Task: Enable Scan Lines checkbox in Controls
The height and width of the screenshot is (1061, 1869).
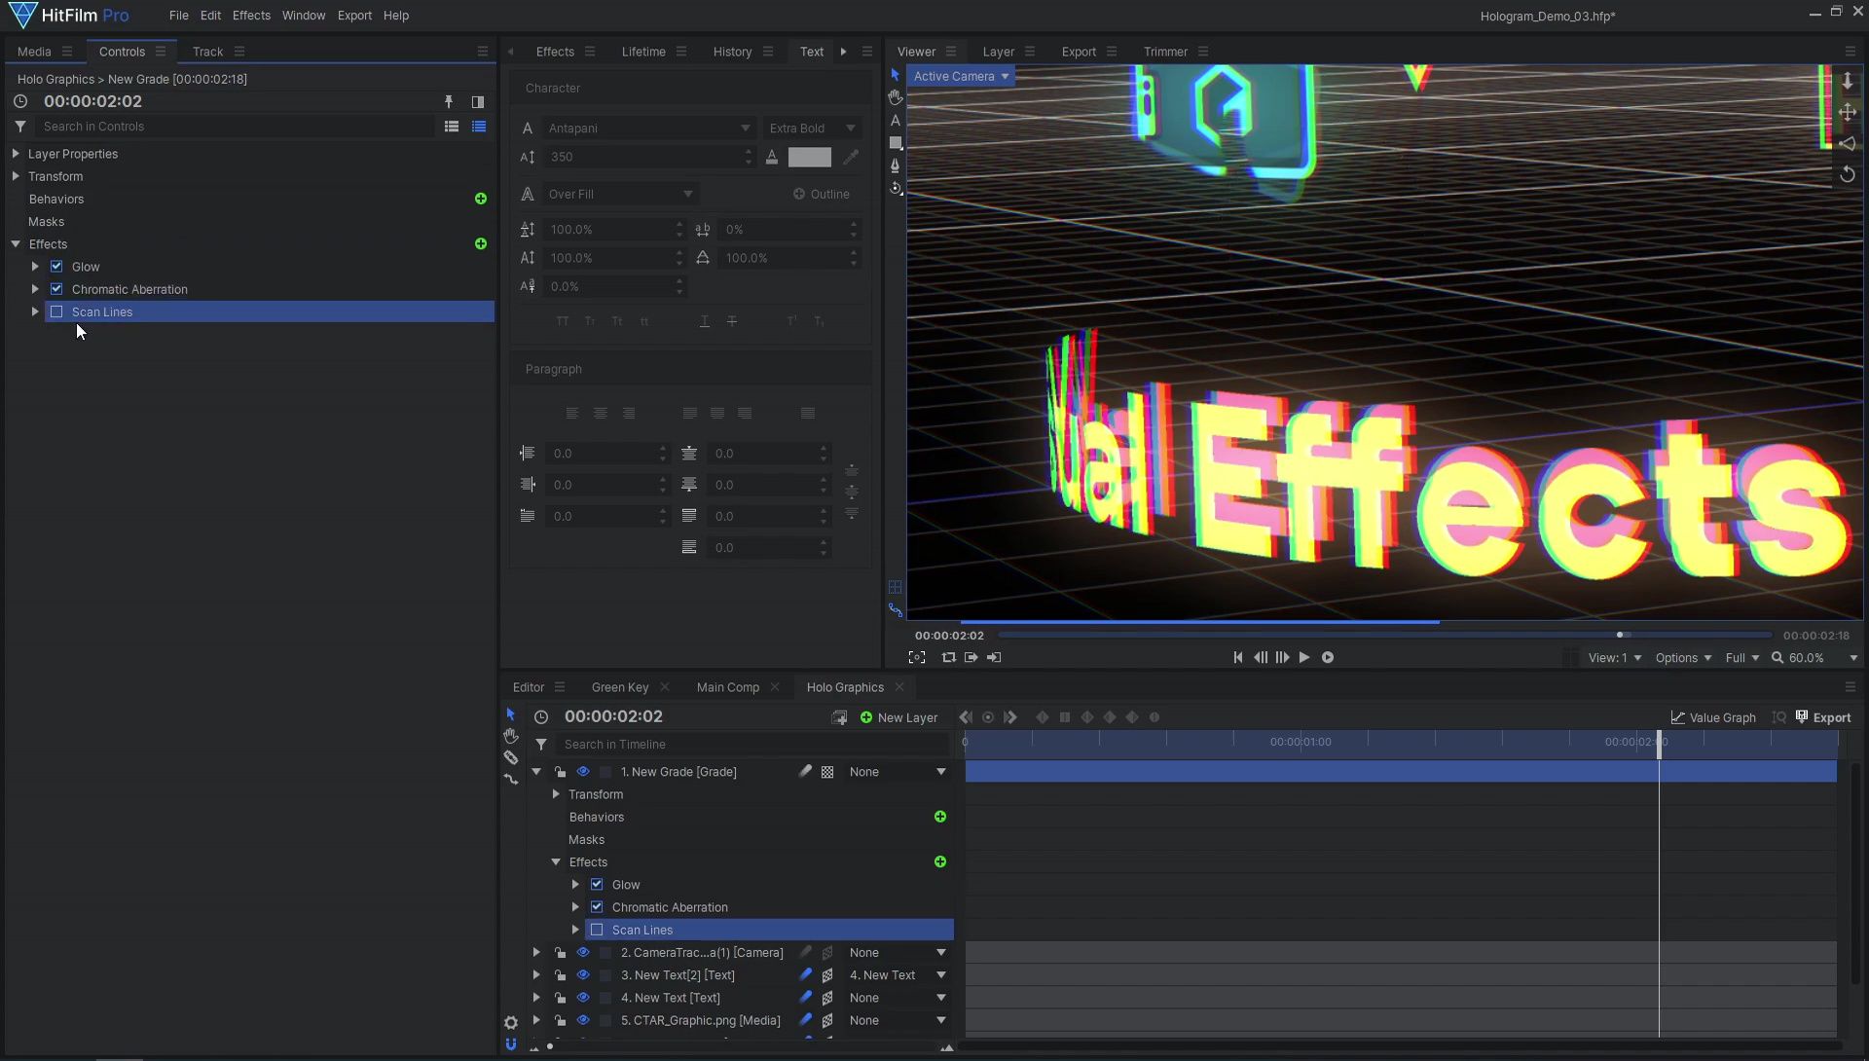Action: point(56,312)
